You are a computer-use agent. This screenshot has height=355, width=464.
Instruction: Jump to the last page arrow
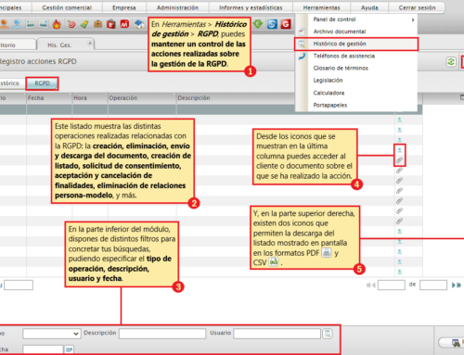pos(458,285)
